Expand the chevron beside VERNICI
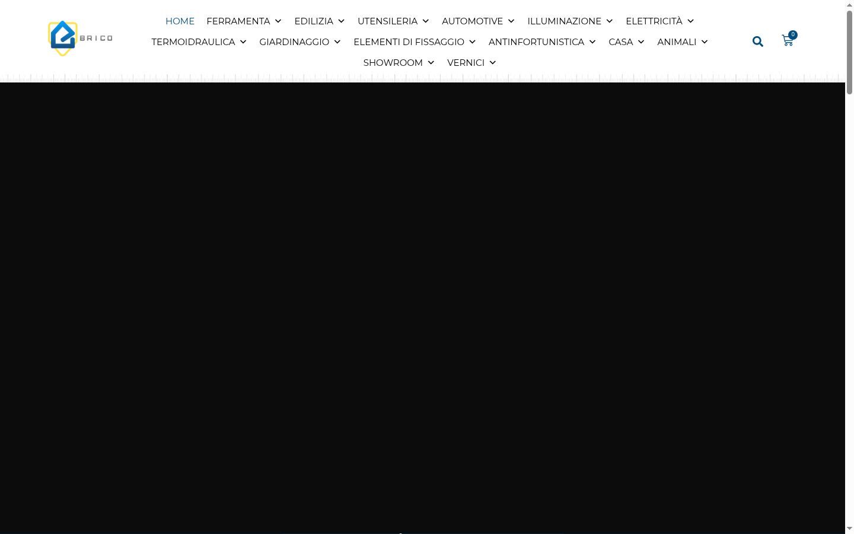The height and width of the screenshot is (534, 854). (x=492, y=63)
